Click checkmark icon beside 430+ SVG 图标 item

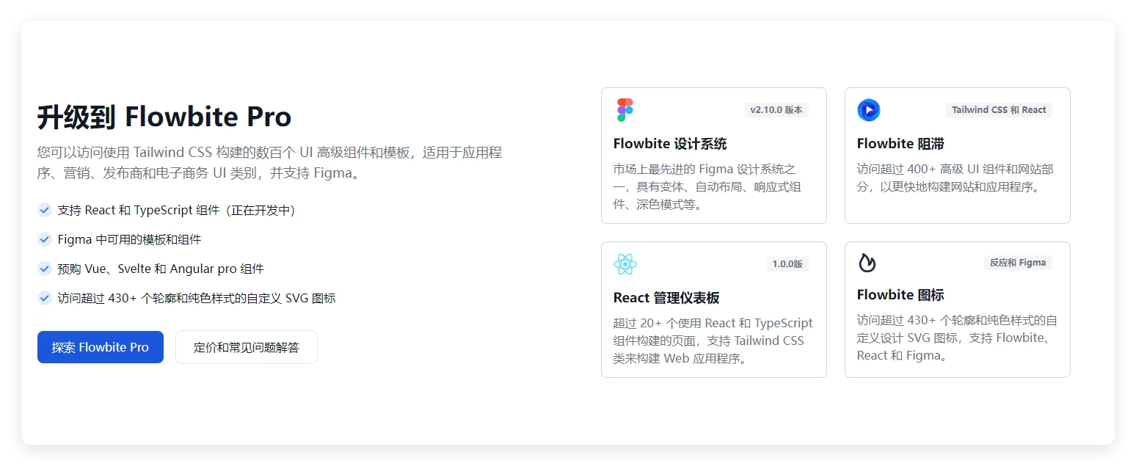tap(45, 298)
